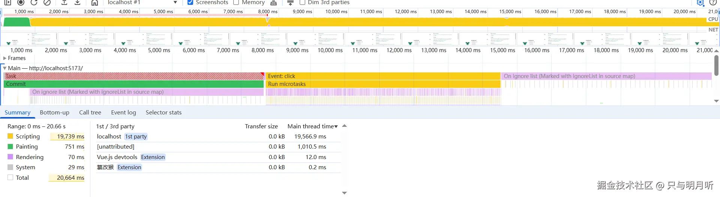Click the Range: 0 ms – 20.66 s text
The width and height of the screenshot is (720, 197).
36,126
